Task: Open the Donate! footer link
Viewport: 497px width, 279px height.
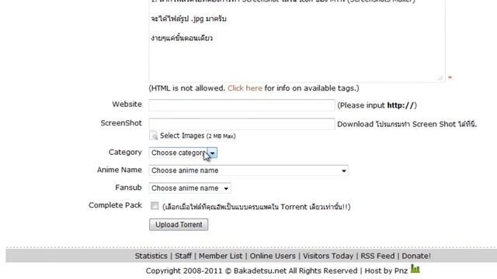Action: pos(416,256)
